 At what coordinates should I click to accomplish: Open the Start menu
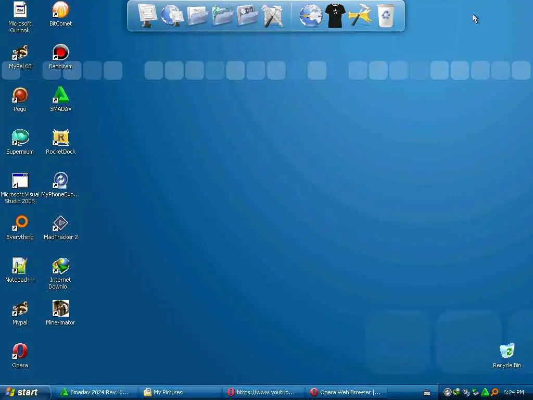click(x=24, y=393)
